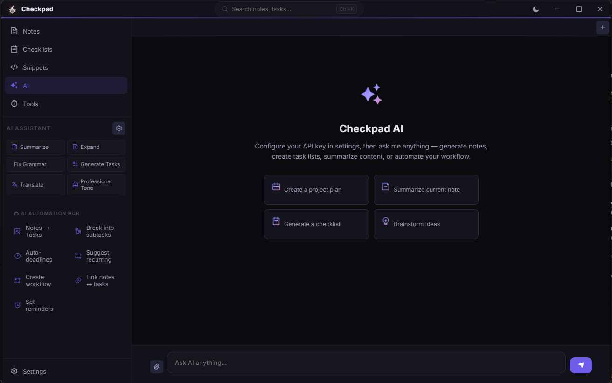Open the Snippets section
The height and width of the screenshot is (383, 612).
[x=35, y=67]
